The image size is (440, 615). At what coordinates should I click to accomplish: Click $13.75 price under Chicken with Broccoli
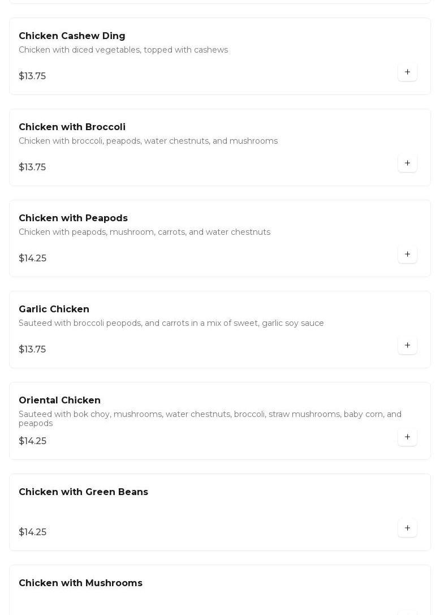(32, 167)
